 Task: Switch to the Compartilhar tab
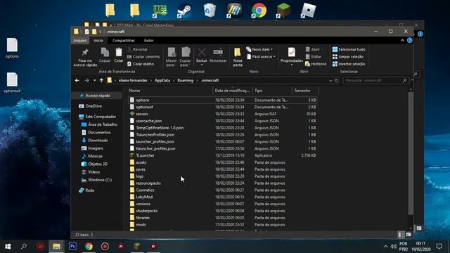124,41
